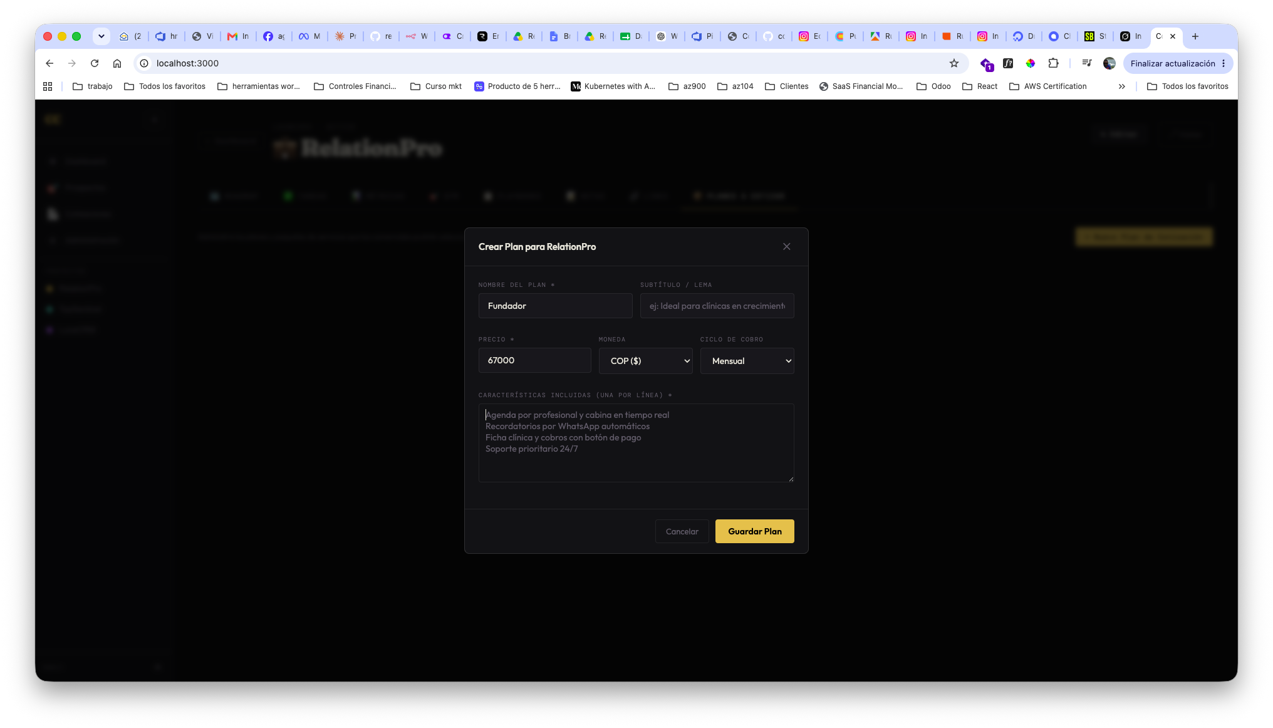
Task: Open the Ciclo de cobro dropdown
Action: 747,361
